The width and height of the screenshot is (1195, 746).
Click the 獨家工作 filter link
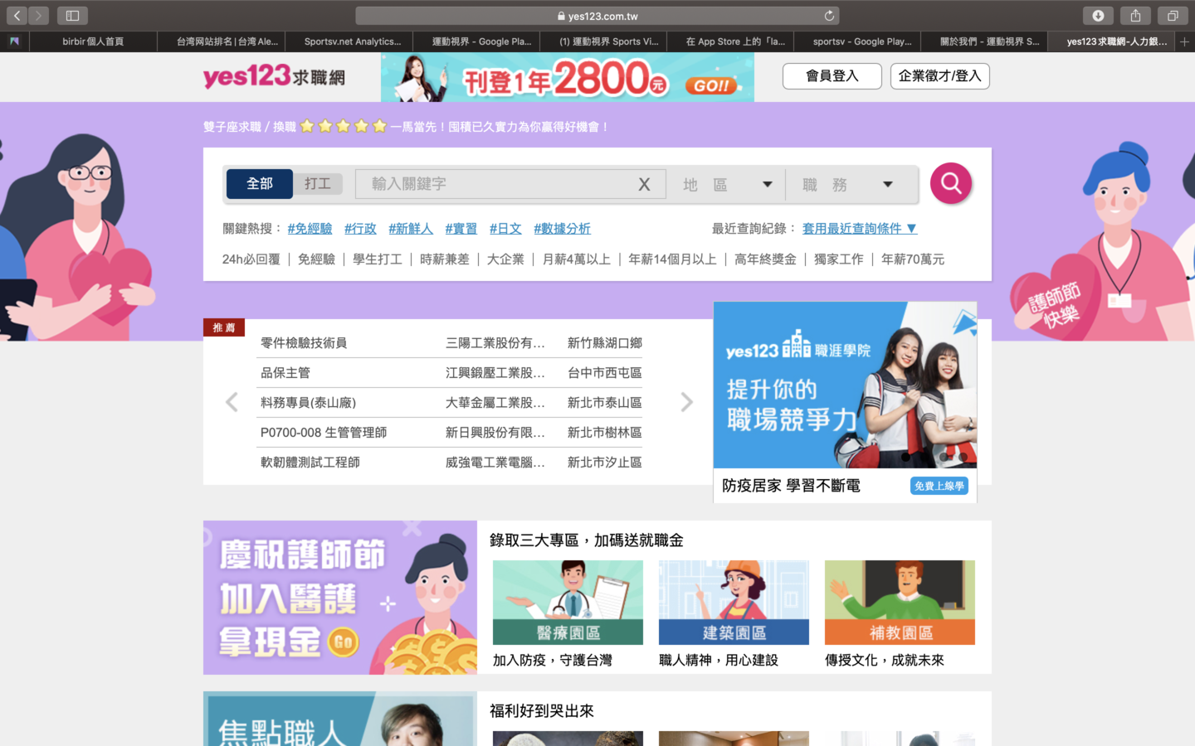click(x=839, y=259)
